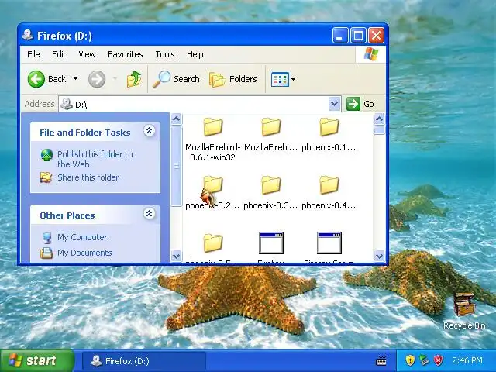This screenshot has width=496, height=372.
Task: Click the Start button
Action: click(36, 360)
